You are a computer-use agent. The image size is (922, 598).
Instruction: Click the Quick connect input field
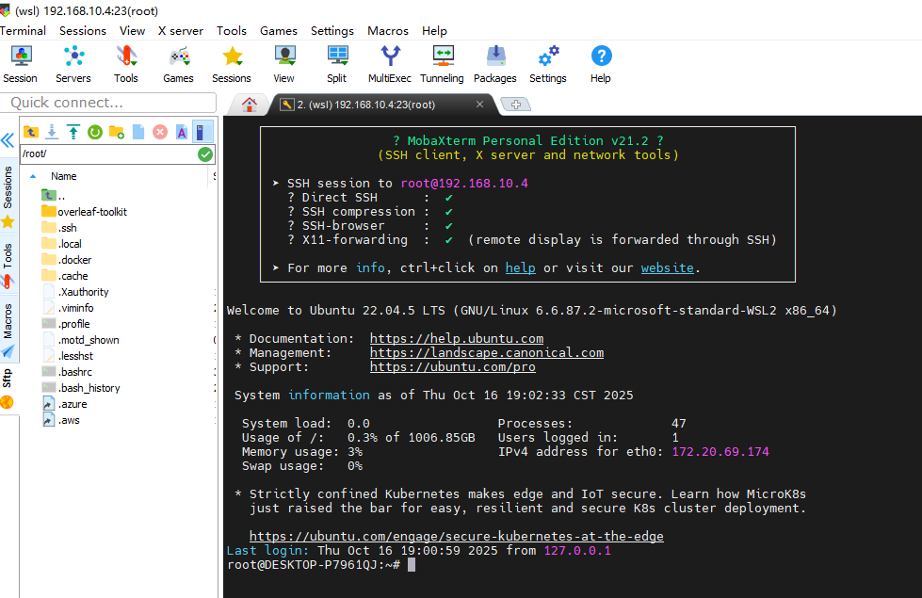coord(108,103)
